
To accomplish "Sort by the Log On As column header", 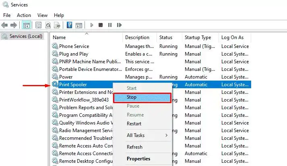I will pyautogui.click(x=235, y=37).
